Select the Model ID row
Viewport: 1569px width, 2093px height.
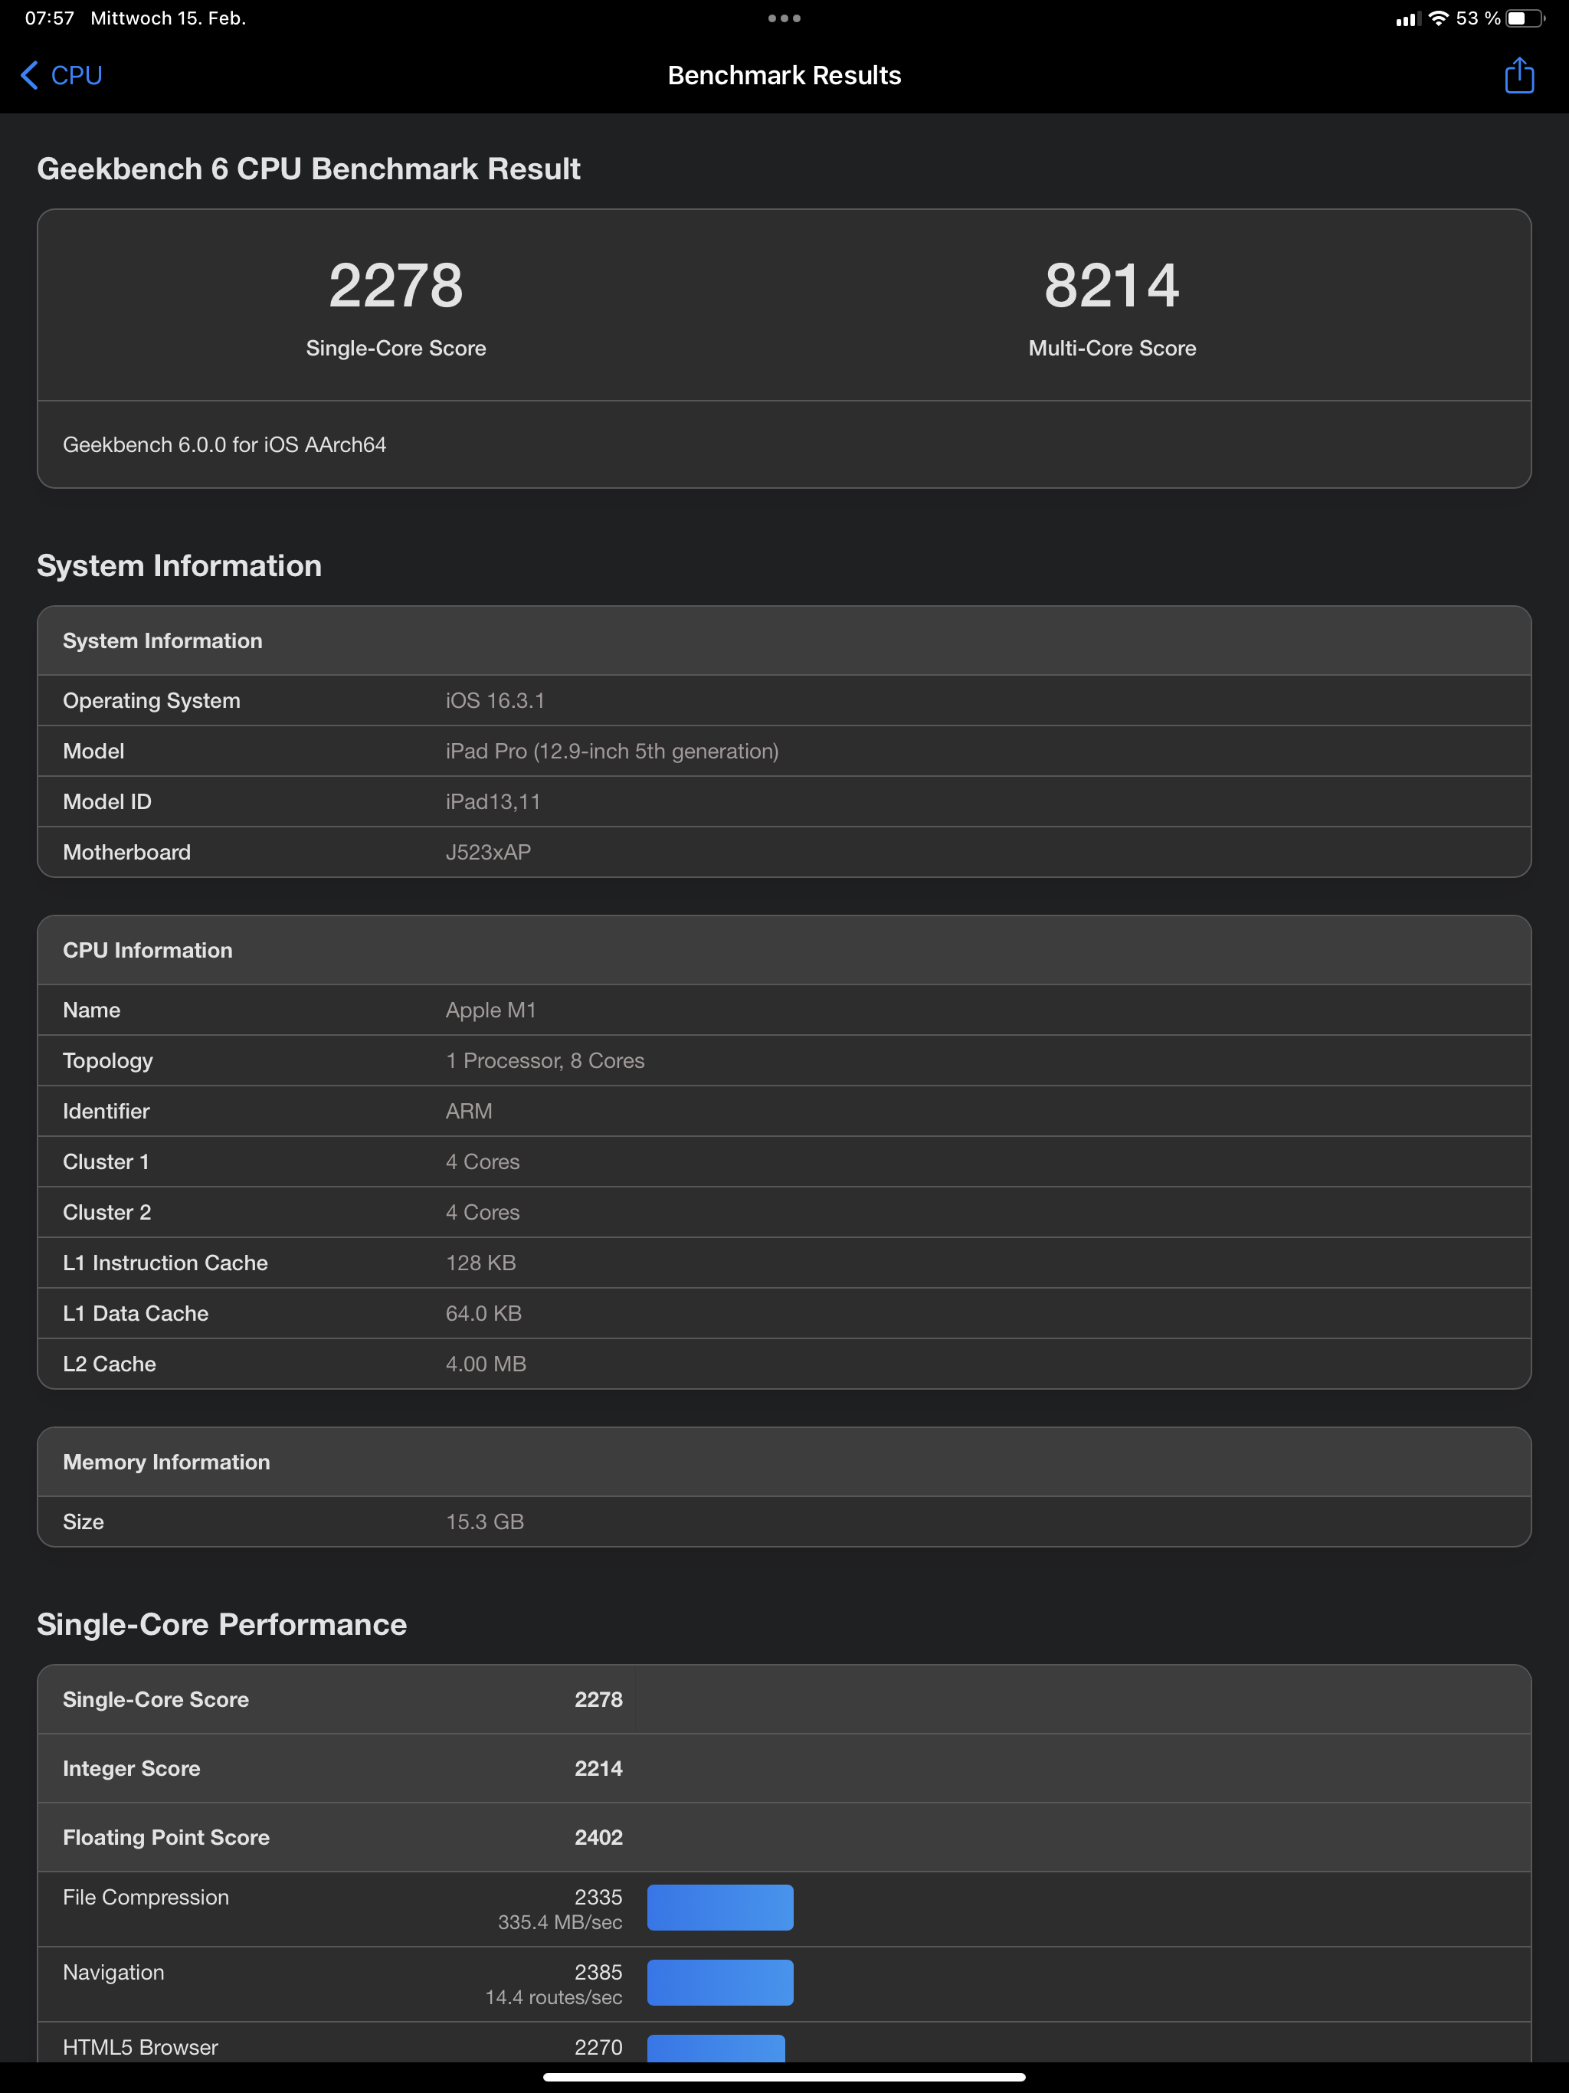pos(784,801)
